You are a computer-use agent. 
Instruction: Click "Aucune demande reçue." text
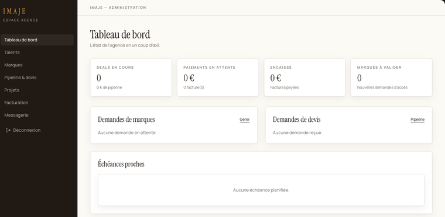point(297,132)
